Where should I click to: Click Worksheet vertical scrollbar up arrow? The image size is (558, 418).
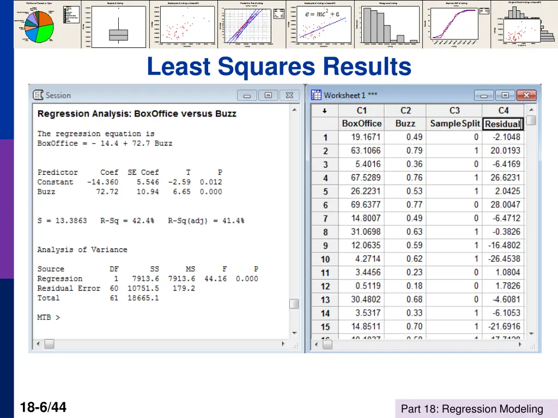531,110
